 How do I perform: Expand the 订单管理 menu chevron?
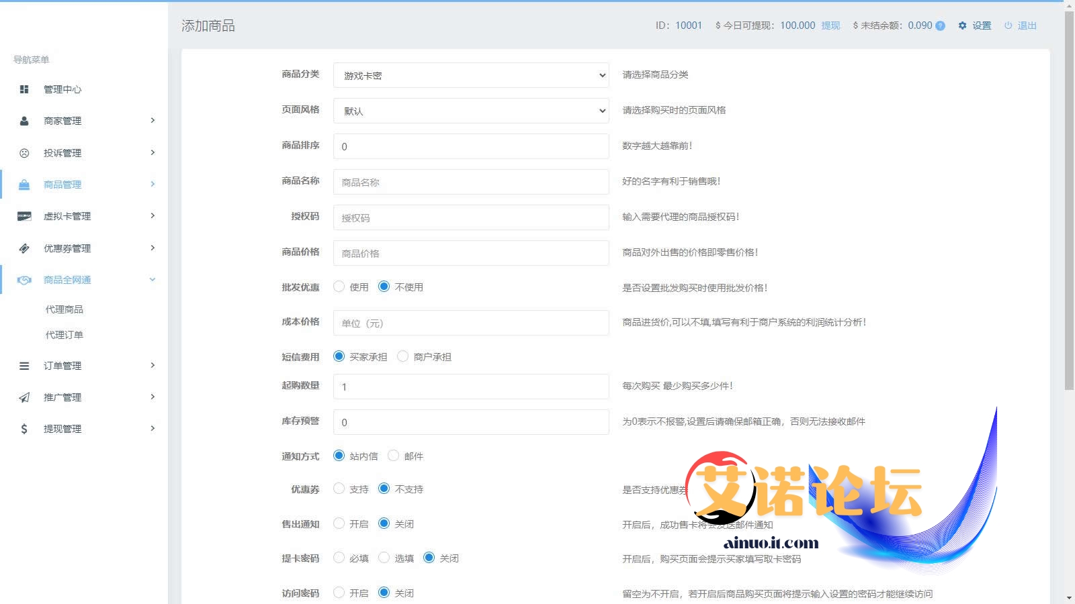pos(153,365)
